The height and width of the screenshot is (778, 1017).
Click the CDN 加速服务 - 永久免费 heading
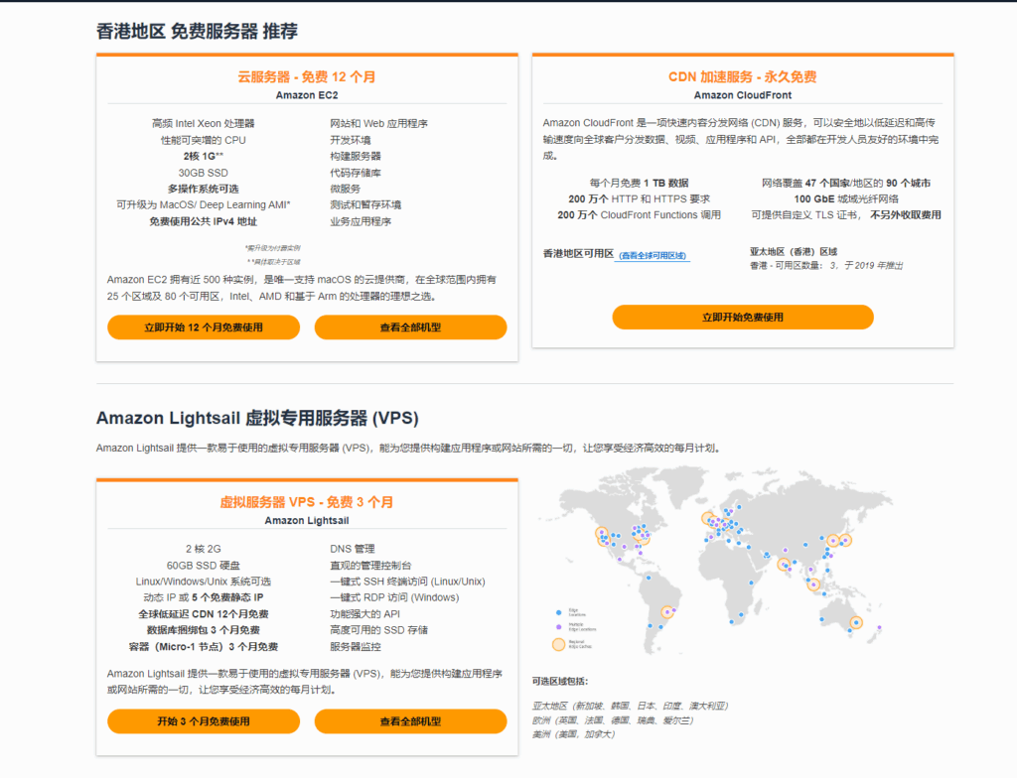743,76
